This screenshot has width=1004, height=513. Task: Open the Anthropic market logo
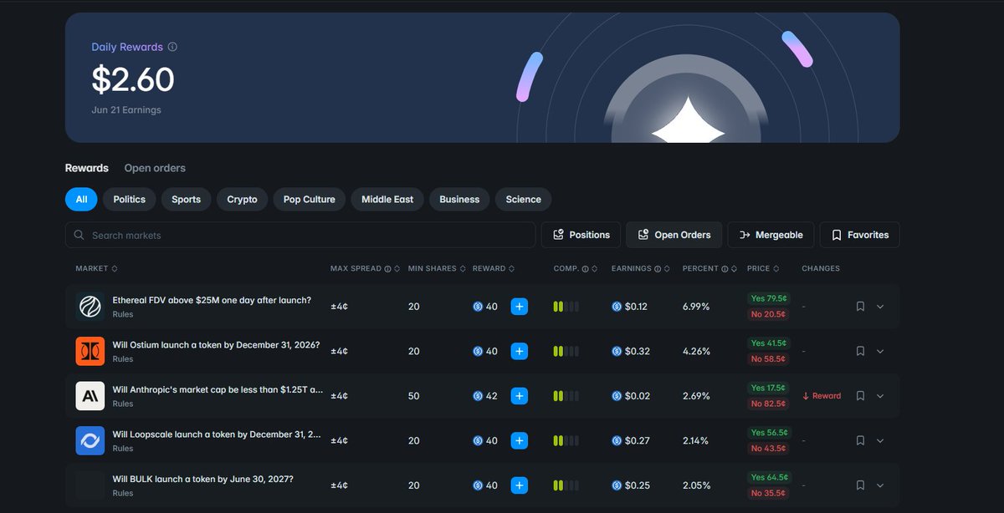pos(90,396)
